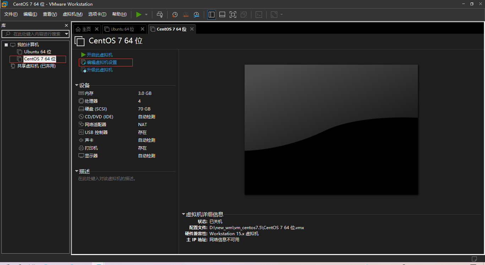Close the 主页 tab
The image size is (485, 265).
click(97, 29)
